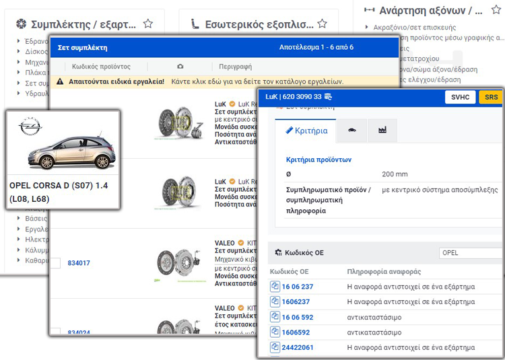Click the Κριτήρια προϊόντων heading

point(318,159)
